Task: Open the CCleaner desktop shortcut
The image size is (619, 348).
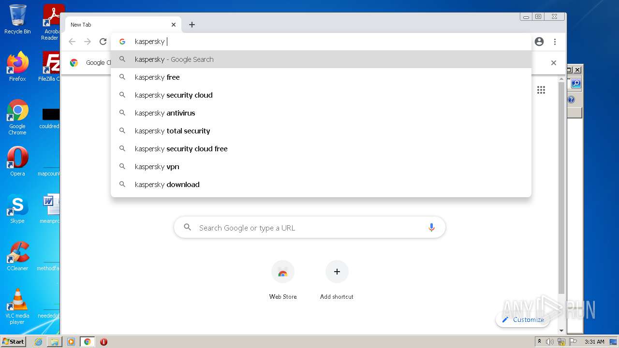Action: [x=17, y=256]
